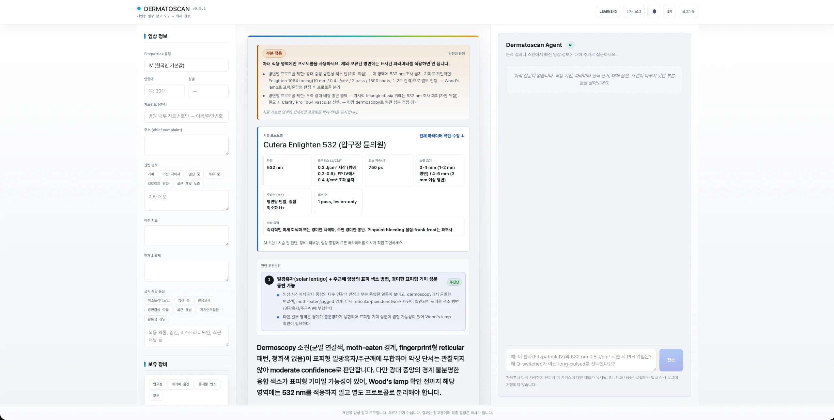Toggle the 활동성 감염 chip

click(157, 319)
